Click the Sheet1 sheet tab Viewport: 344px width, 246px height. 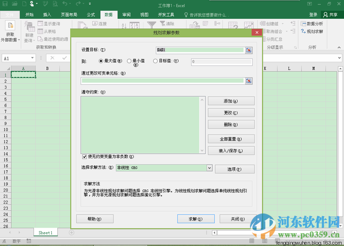tap(45, 233)
